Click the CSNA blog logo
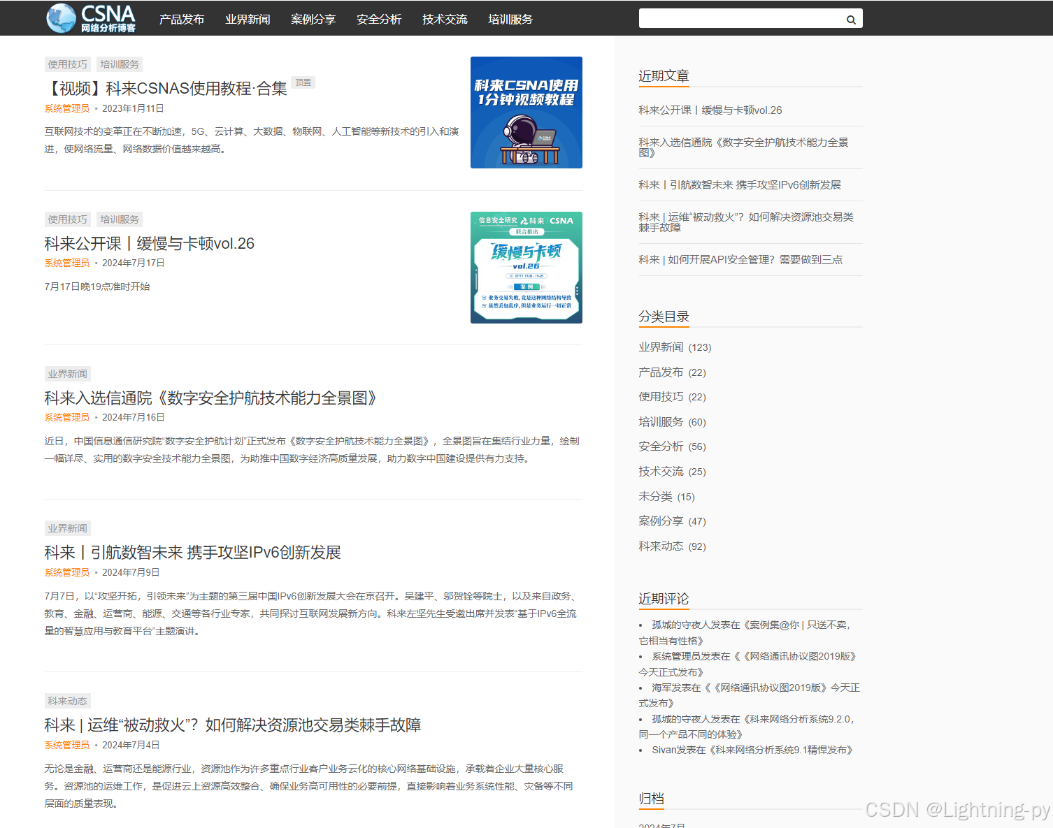 91,18
